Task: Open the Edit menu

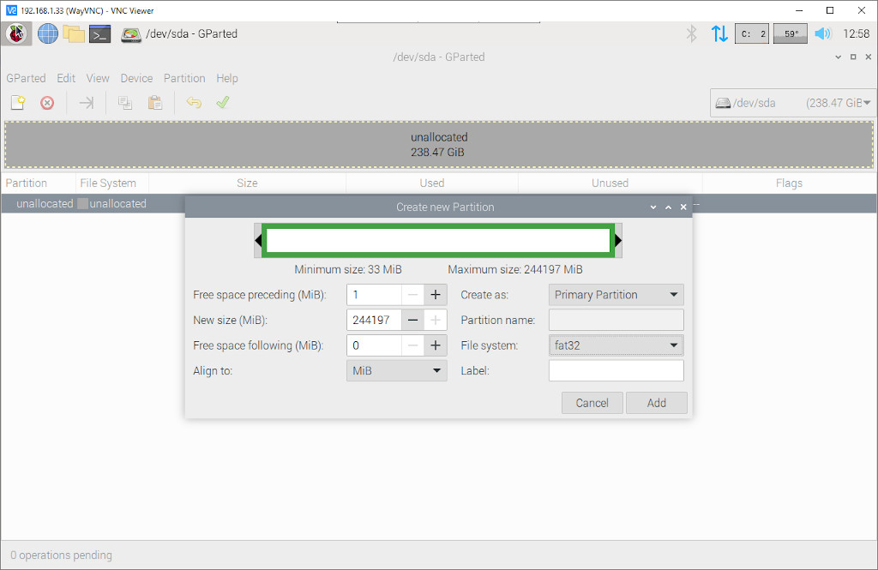Action: 66,78
